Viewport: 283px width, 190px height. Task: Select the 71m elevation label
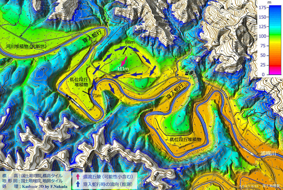(96, 96)
